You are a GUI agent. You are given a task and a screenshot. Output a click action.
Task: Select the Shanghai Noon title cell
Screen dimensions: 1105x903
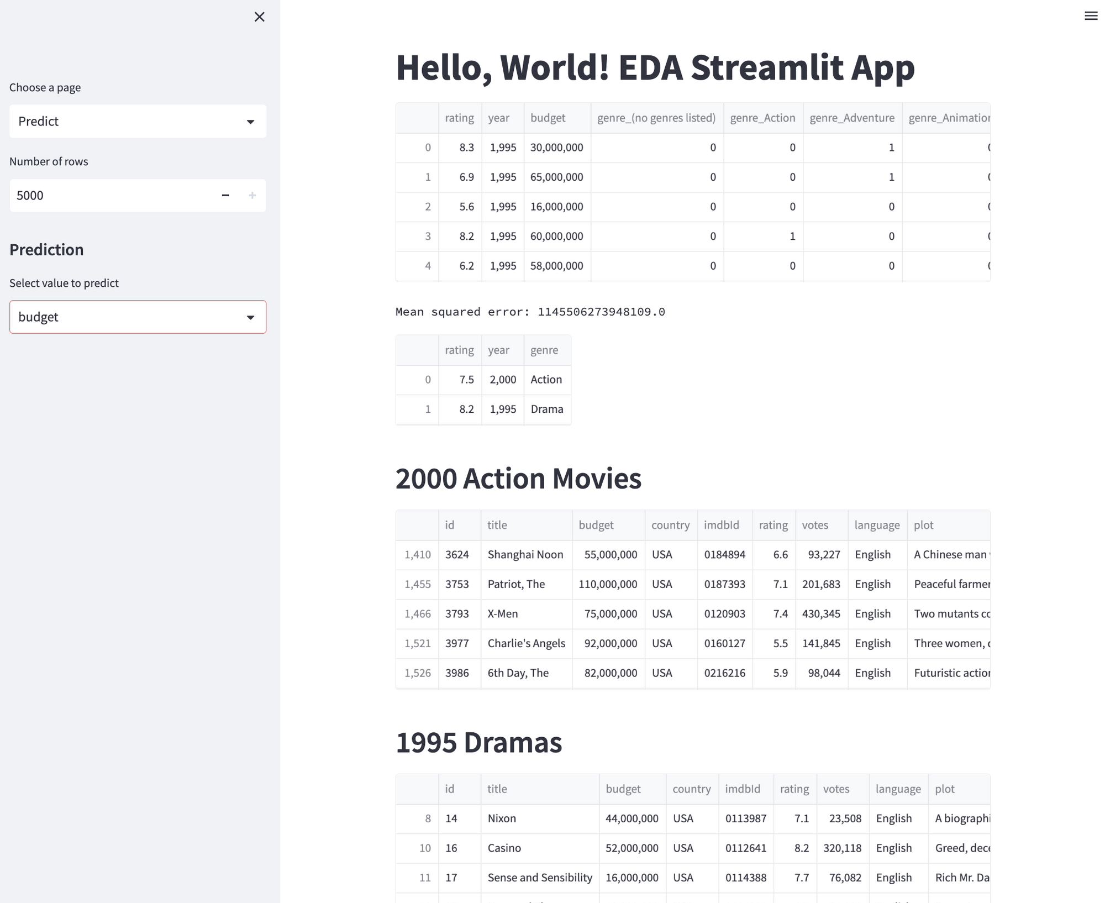525,554
